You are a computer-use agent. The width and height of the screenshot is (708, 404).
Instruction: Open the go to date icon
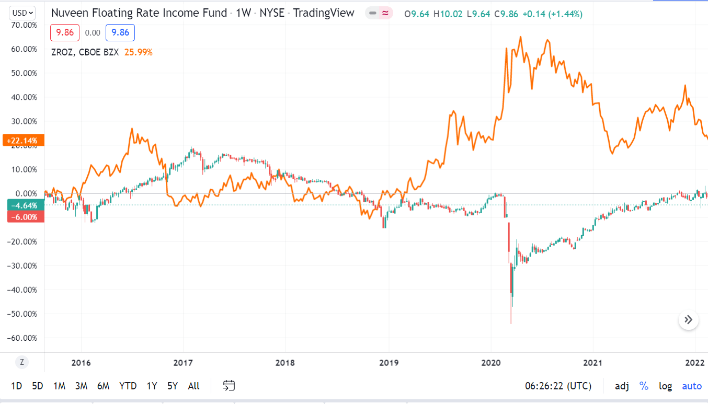click(229, 386)
